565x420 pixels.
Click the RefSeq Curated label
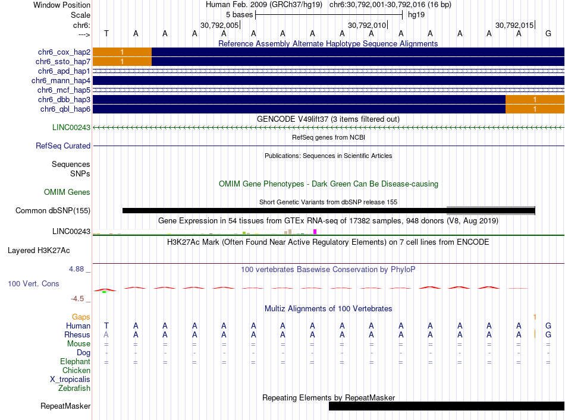click(63, 146)
